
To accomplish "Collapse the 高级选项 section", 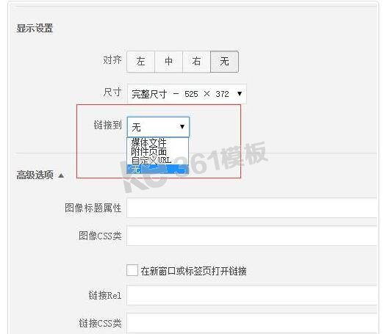I will [x=40, y=175].
